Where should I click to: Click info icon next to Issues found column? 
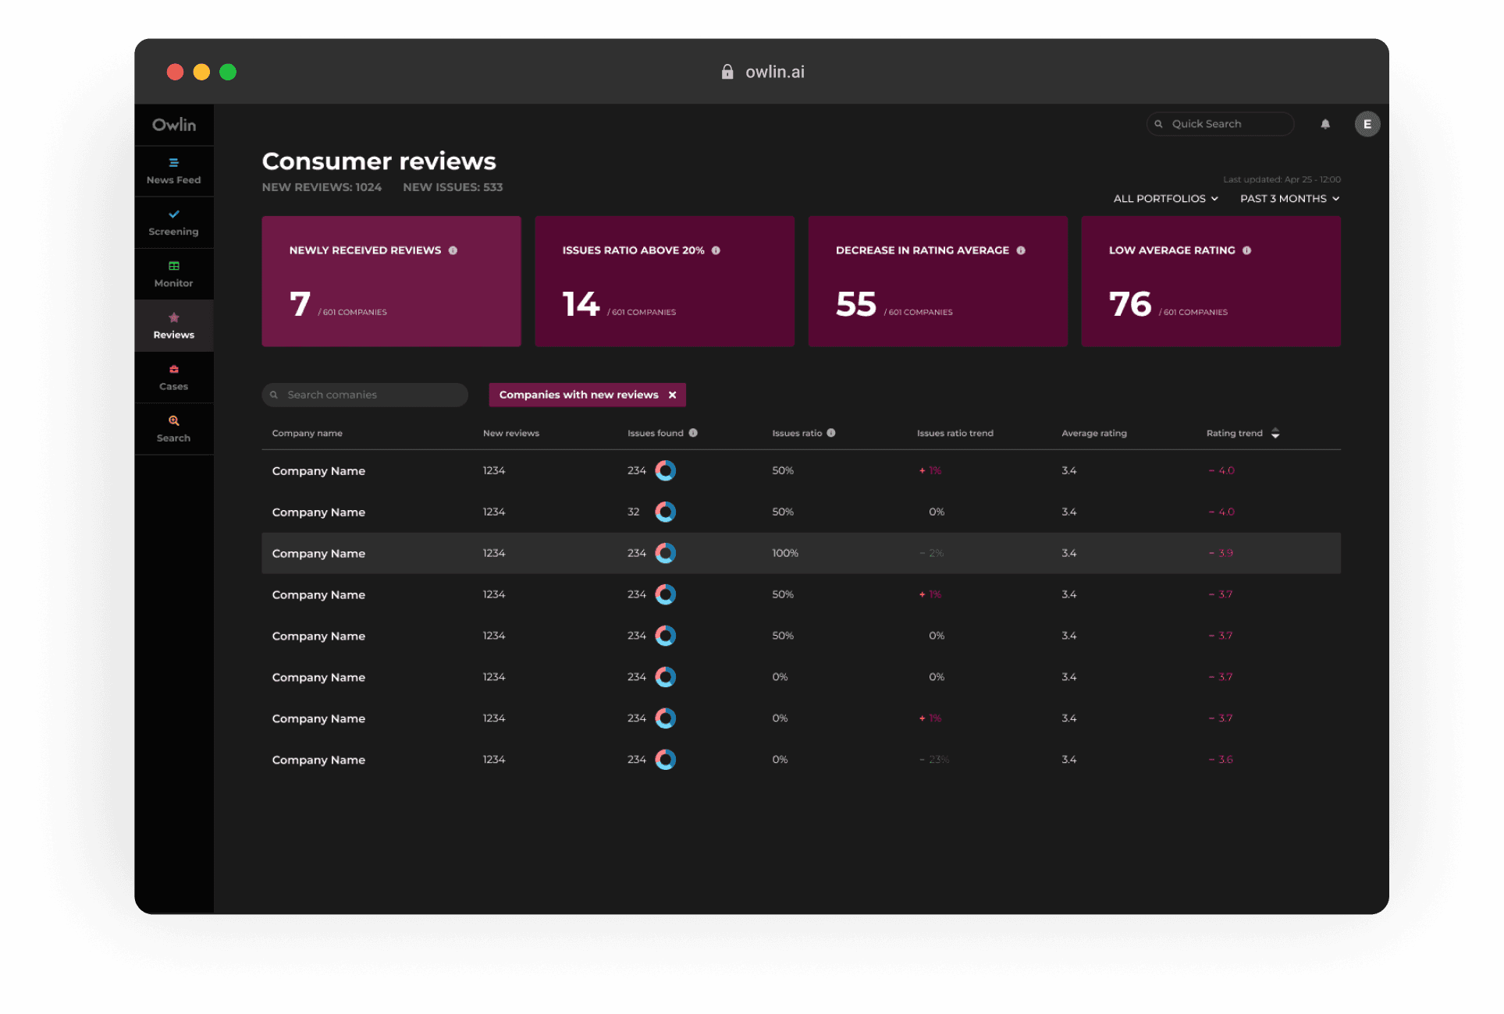click(693, 433)
